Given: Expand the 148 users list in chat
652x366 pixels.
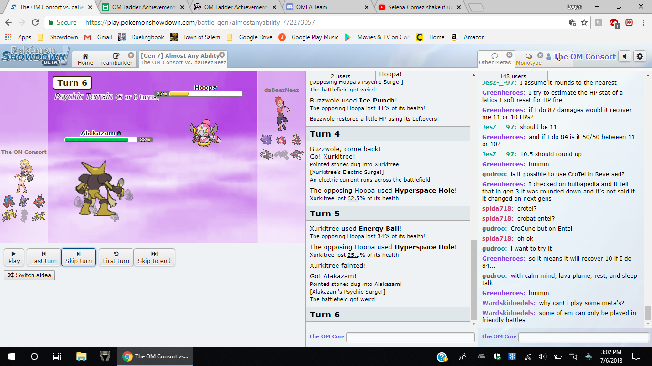Looking at the screenshot, I should (x=513, y=76).
